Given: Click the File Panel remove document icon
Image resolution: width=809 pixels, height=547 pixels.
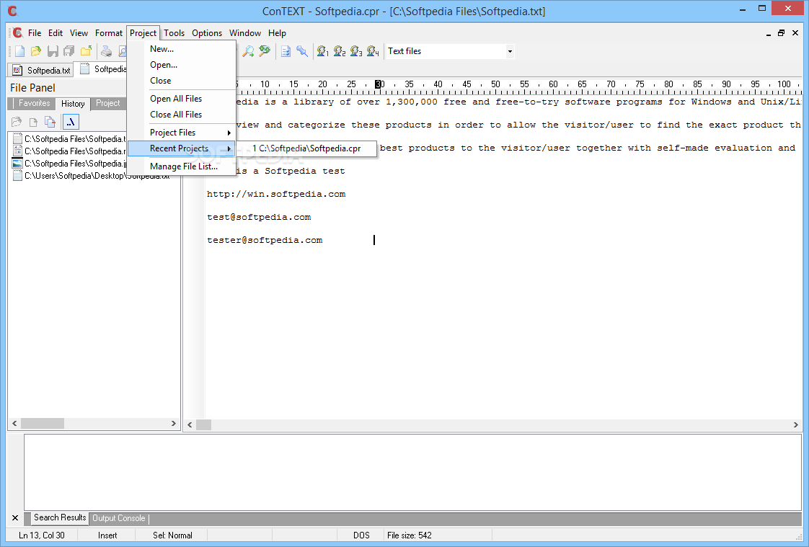Looking at the screenshot, I should 50,123.
